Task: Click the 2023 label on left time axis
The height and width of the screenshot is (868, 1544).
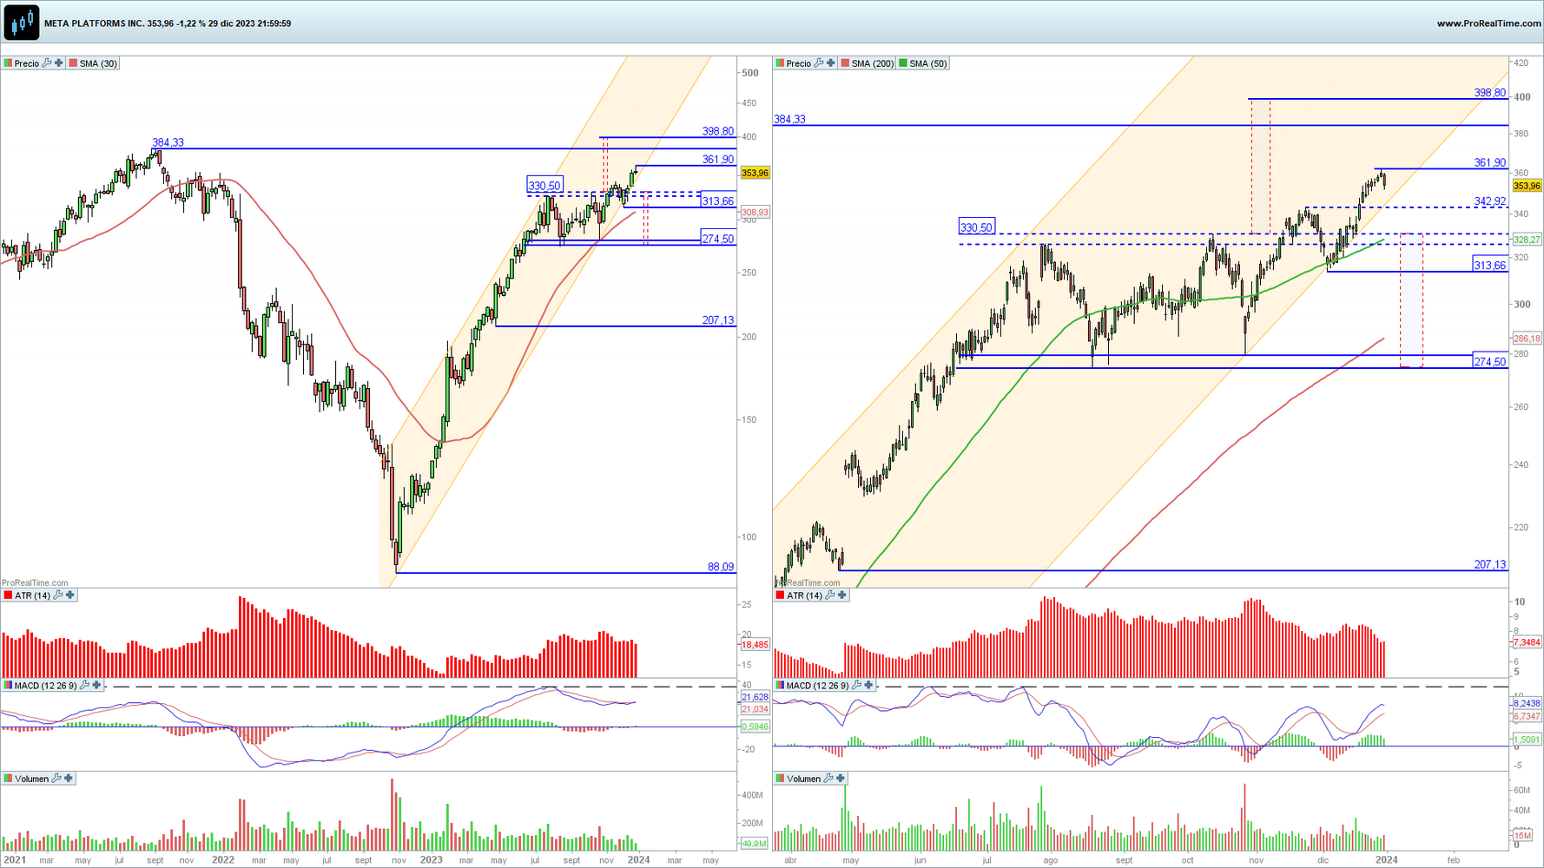Action: (x=431, y=860)
